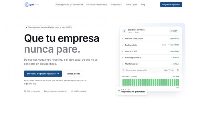
Task: Click the Diagnóstico gratuito header button
Action: click(171, 5)
